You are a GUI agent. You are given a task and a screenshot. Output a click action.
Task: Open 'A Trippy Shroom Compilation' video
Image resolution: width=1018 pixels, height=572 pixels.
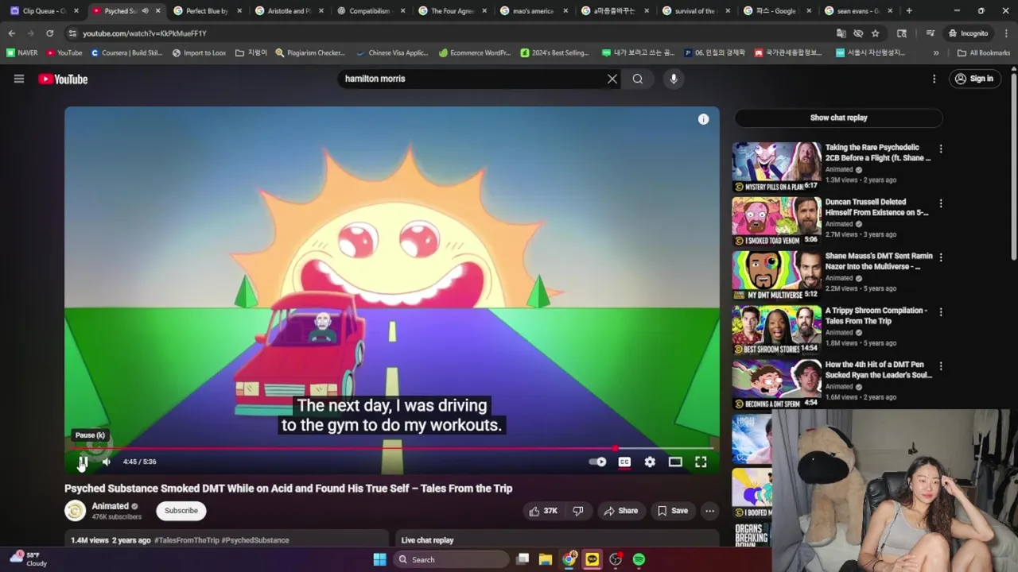pos(875,315)
